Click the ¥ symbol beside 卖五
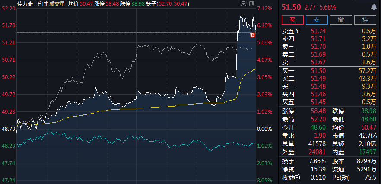 (x=297, y=31)
